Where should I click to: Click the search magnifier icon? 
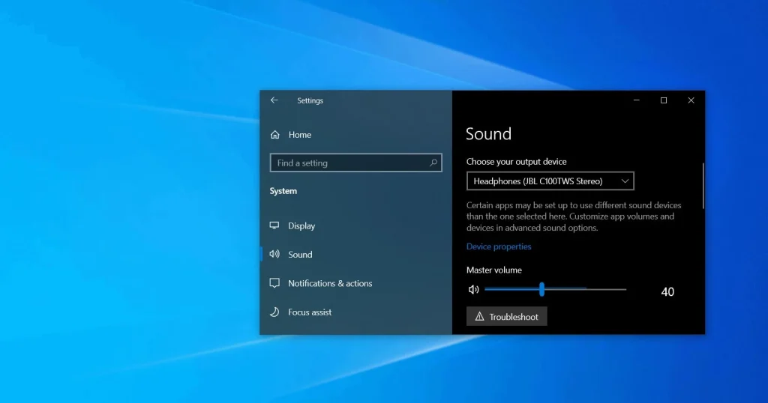[x=433, y=163]
